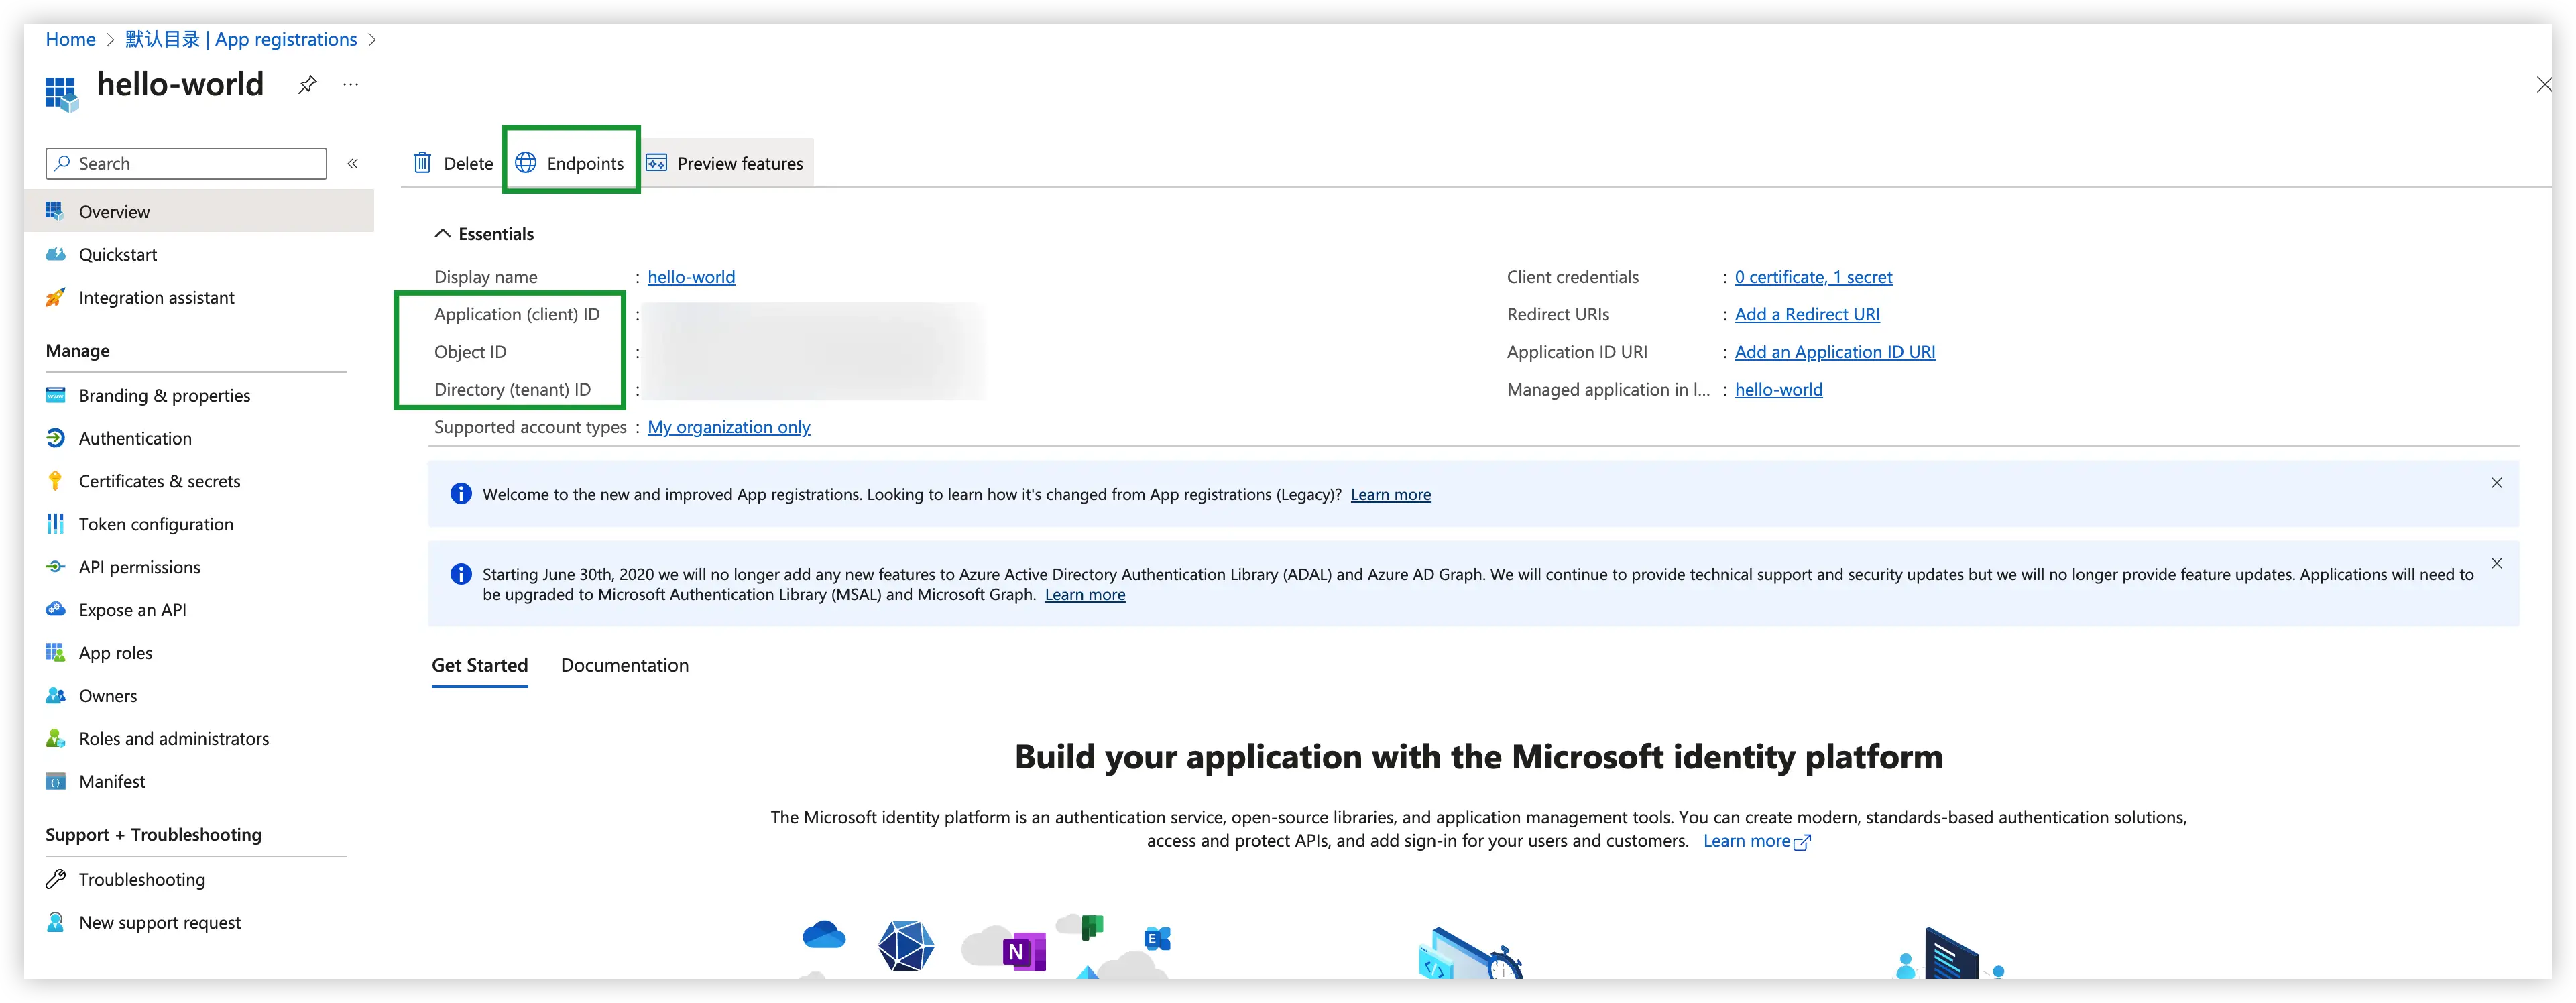Click Learn more in ADAL notice
The image size is (2576, 1003).
(1085, 594)
